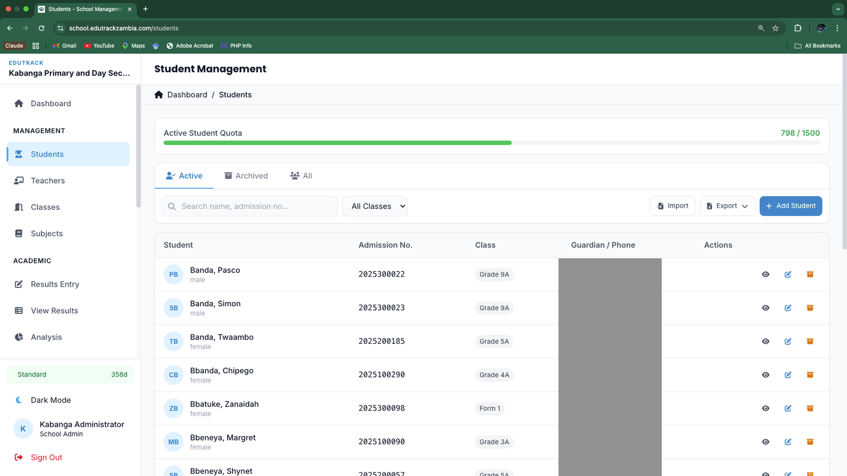Click the Add Student button
Screen dimensions: 847x476
tap(790, 206)
